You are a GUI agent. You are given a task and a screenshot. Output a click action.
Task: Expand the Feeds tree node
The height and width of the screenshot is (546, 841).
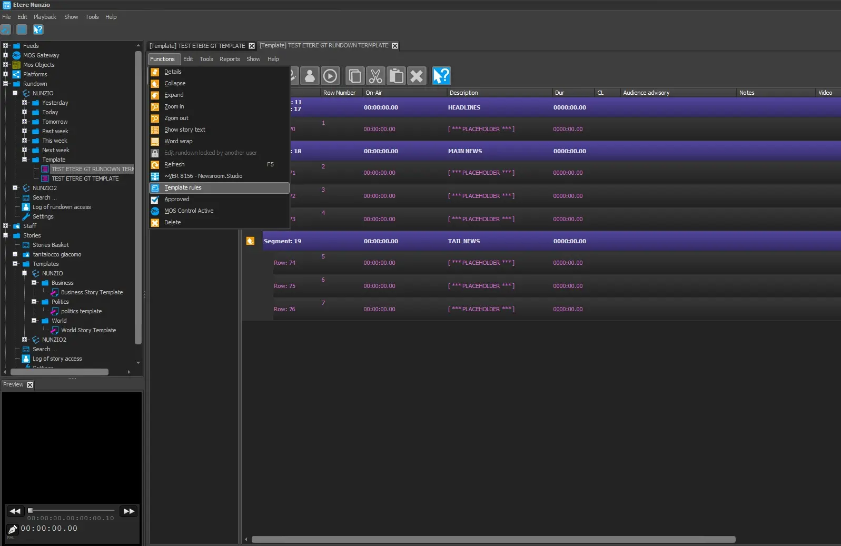click(x=6, y=46)
